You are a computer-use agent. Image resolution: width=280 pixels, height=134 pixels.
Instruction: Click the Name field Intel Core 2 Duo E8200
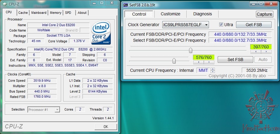click(x=58, y=25)
